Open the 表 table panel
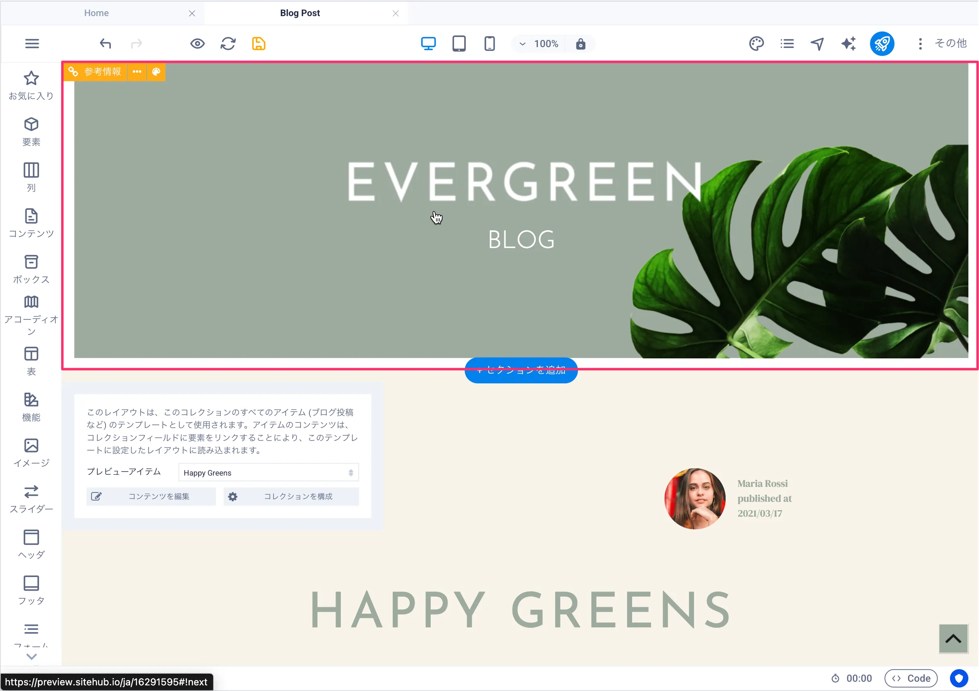979x691 pixels. pos(31,362)
